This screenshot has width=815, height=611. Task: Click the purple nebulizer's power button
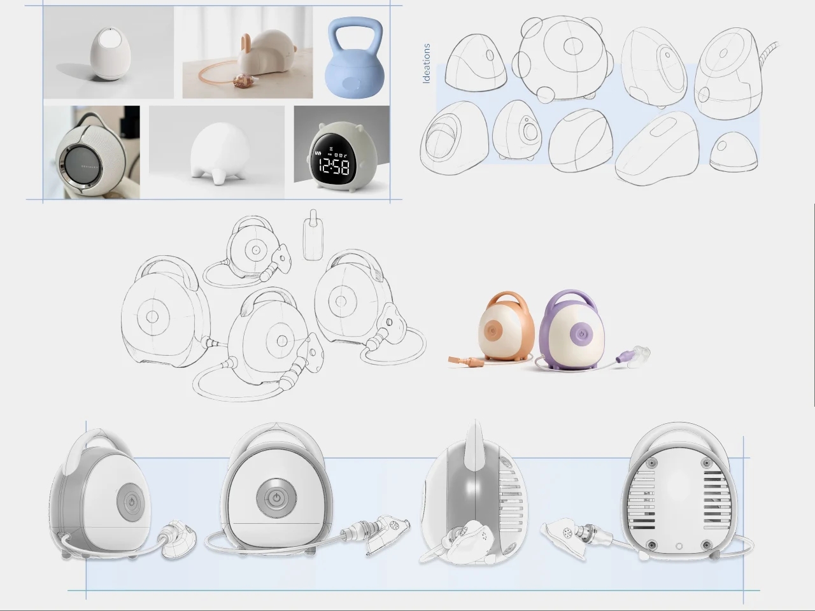(579, 334)
